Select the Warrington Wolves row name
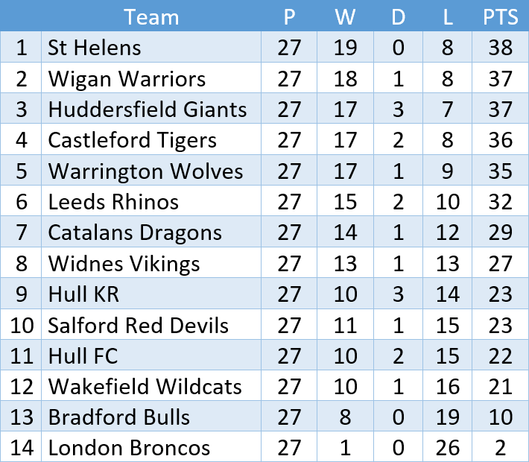Image resolution: width=529 pixels, height=462 pixels. [145, 171]
